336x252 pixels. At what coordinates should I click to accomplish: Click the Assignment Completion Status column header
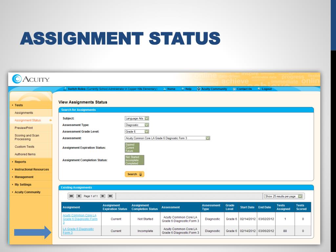coord(145,207)
